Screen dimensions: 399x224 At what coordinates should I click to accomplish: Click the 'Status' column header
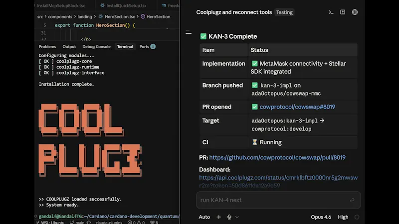coord(259,50)
